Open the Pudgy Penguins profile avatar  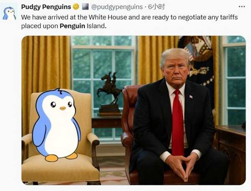(10, 12)
